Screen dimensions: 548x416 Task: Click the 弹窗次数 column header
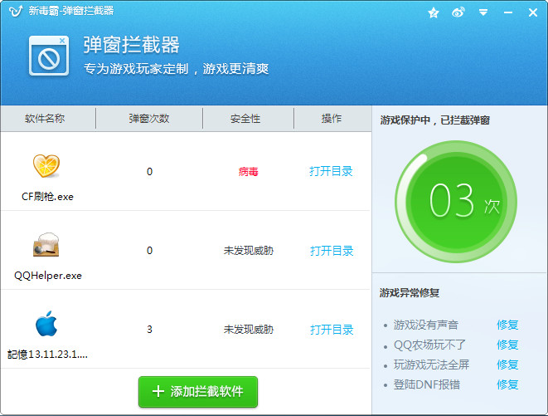coord(149,119)
